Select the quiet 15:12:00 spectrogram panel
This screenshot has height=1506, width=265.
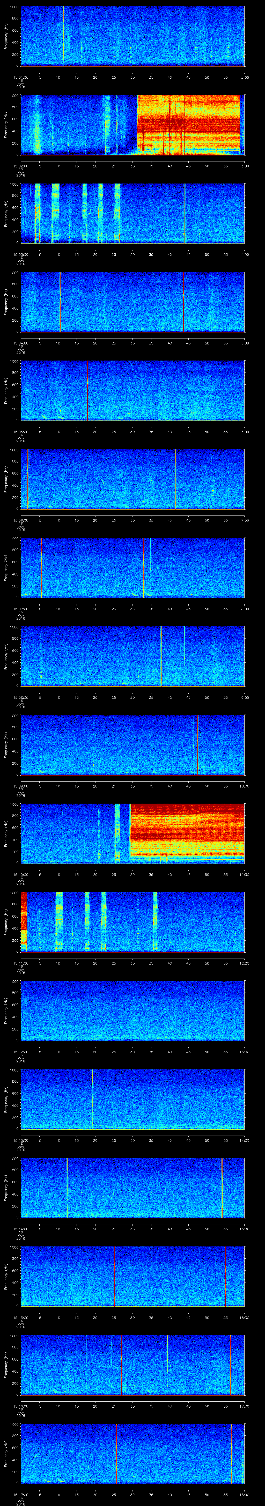(133, 1010)
